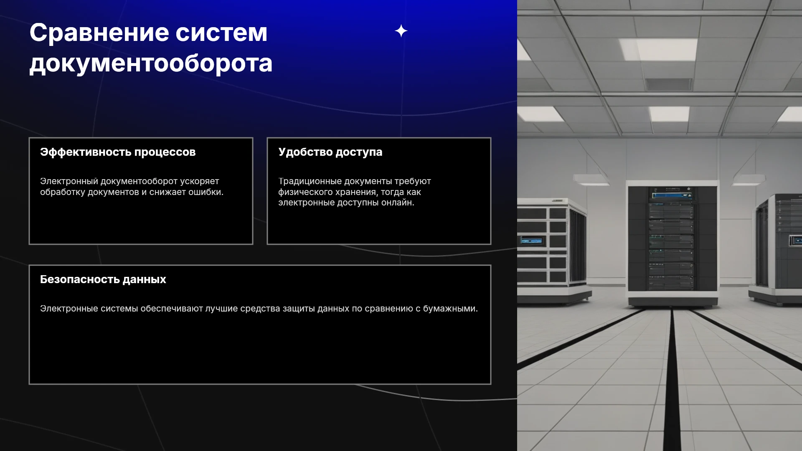Select the slide title "Сравнение систем документооборота"
The height and width of the screenshot is (451, 802).
[151, 48]
